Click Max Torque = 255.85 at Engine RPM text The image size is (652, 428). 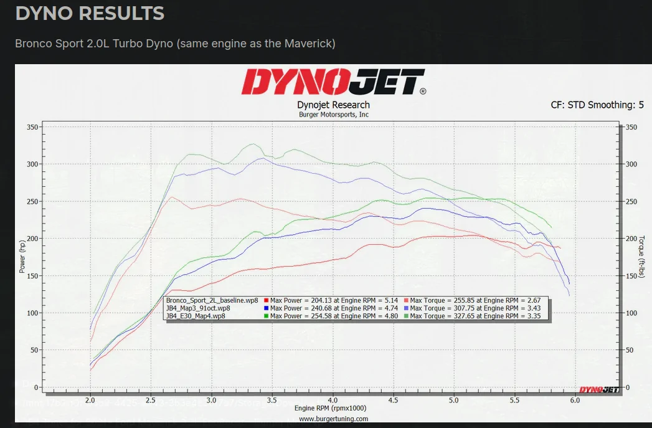coord(475,300)
